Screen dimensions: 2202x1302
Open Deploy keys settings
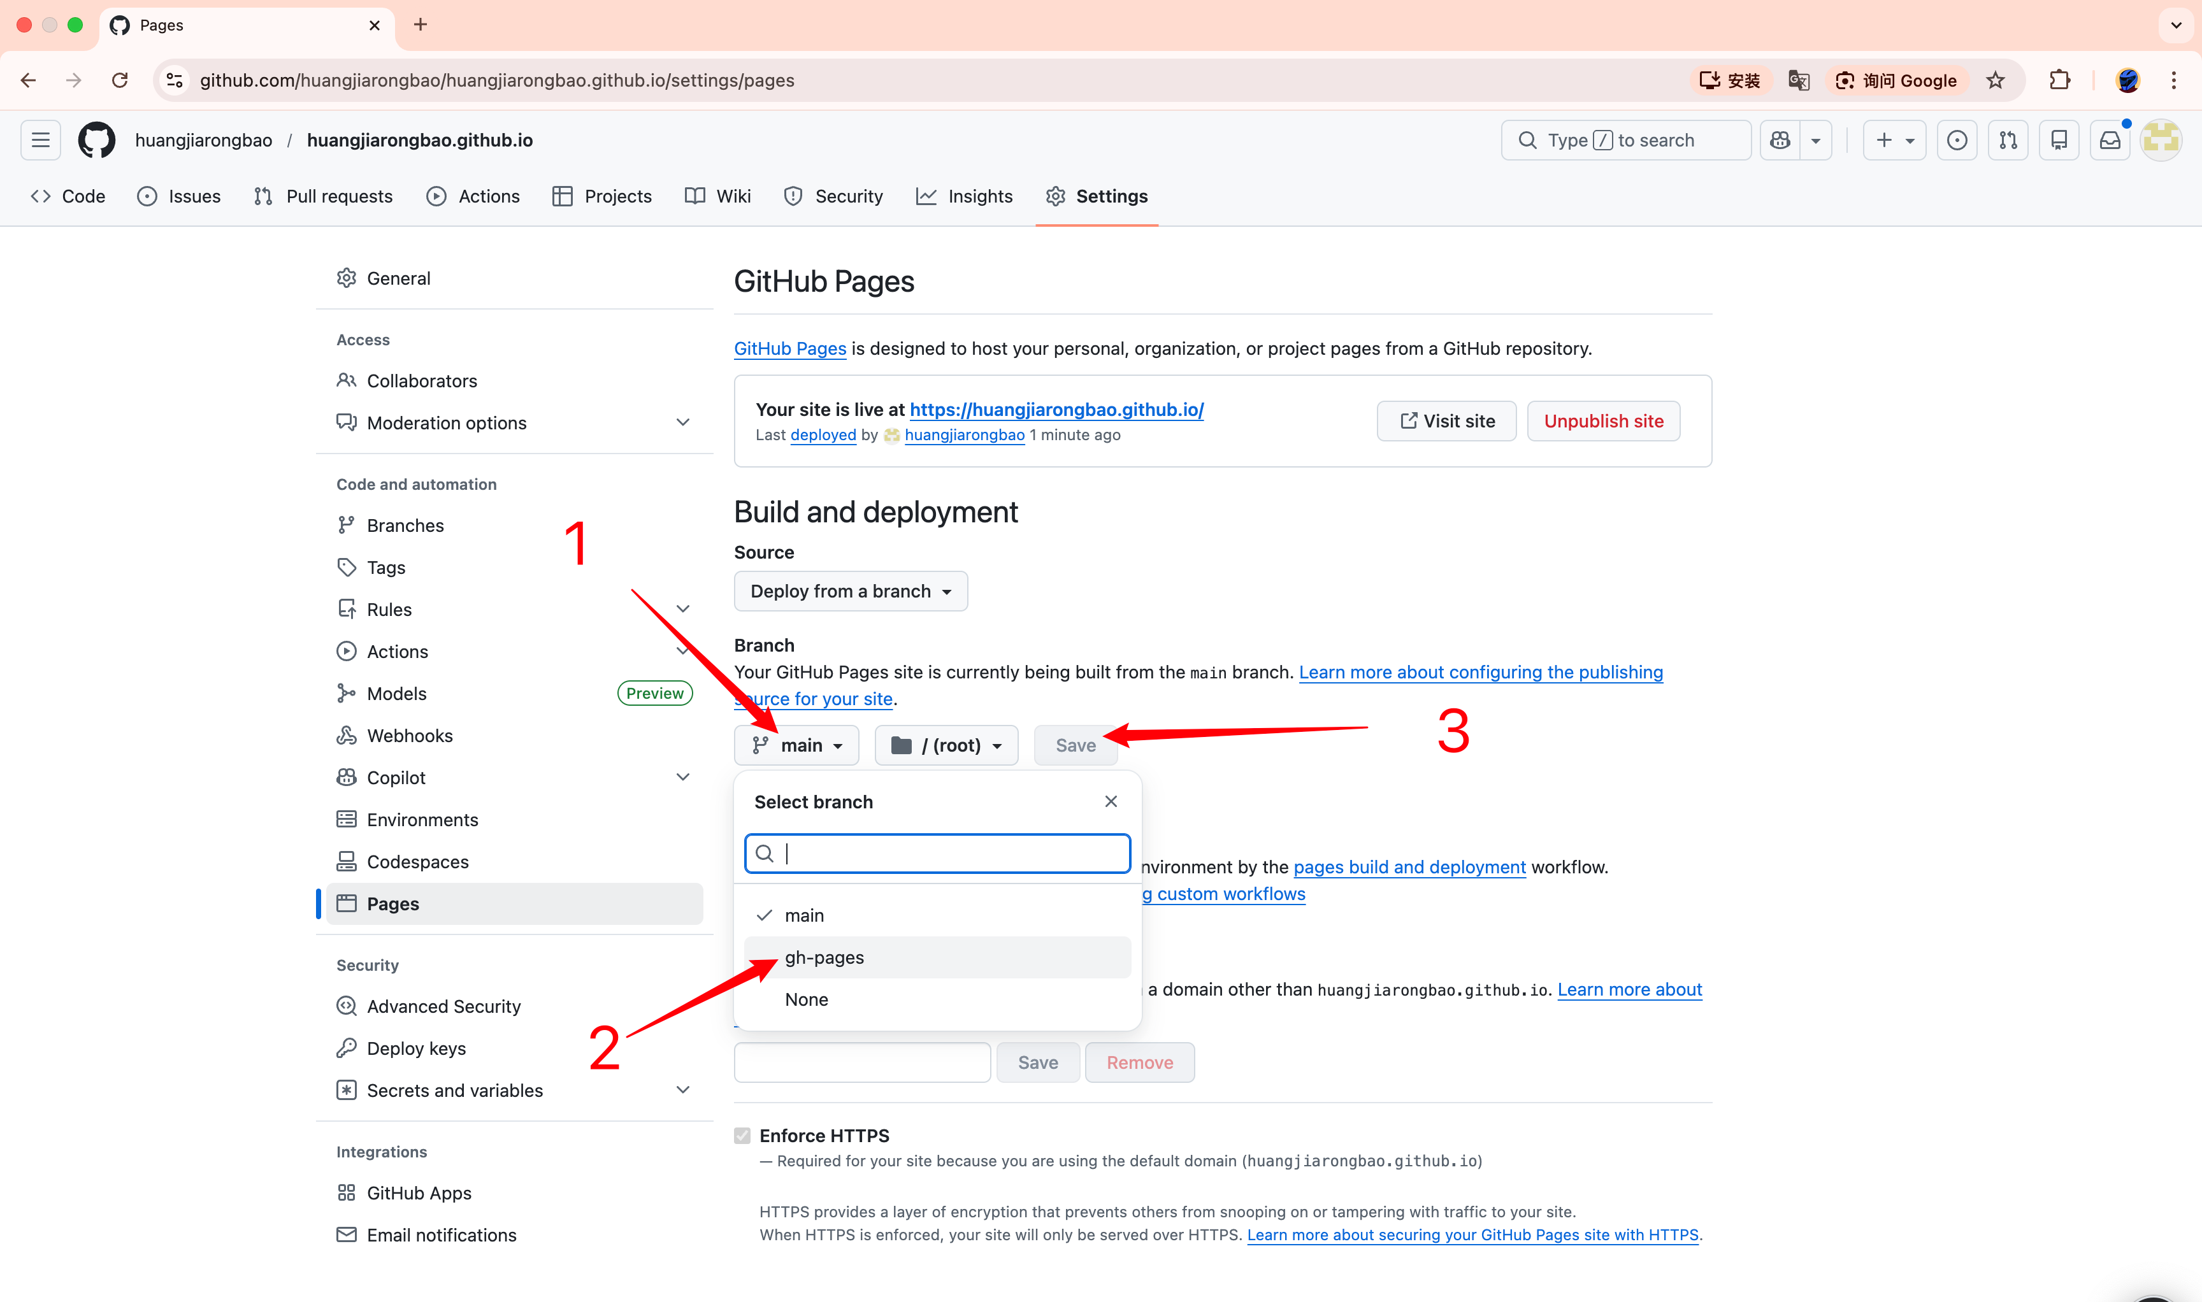[x=515, y=1048]
